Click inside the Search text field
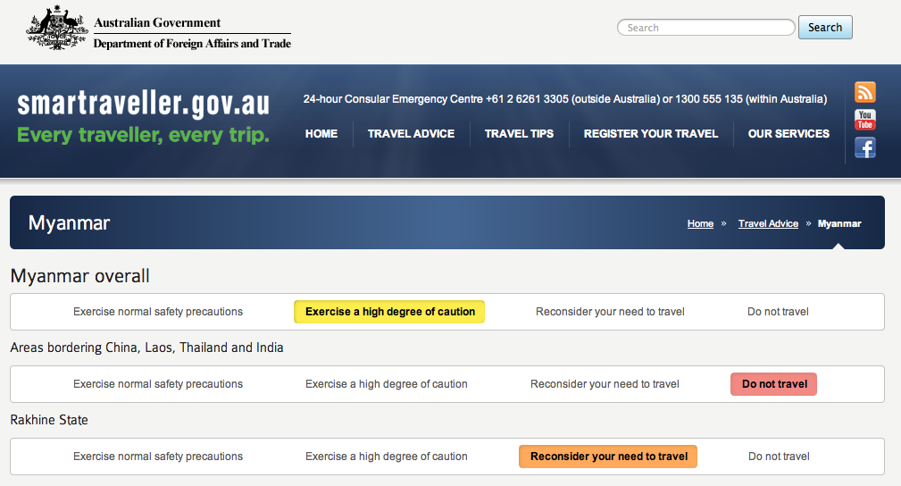The width and height of the screenshot is (901, 486). (x=705, y=28)
